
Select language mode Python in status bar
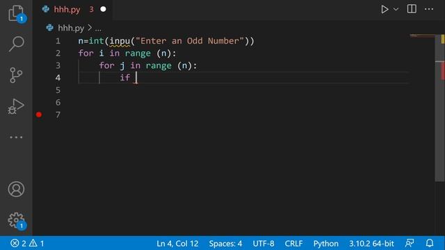point(326,244)
